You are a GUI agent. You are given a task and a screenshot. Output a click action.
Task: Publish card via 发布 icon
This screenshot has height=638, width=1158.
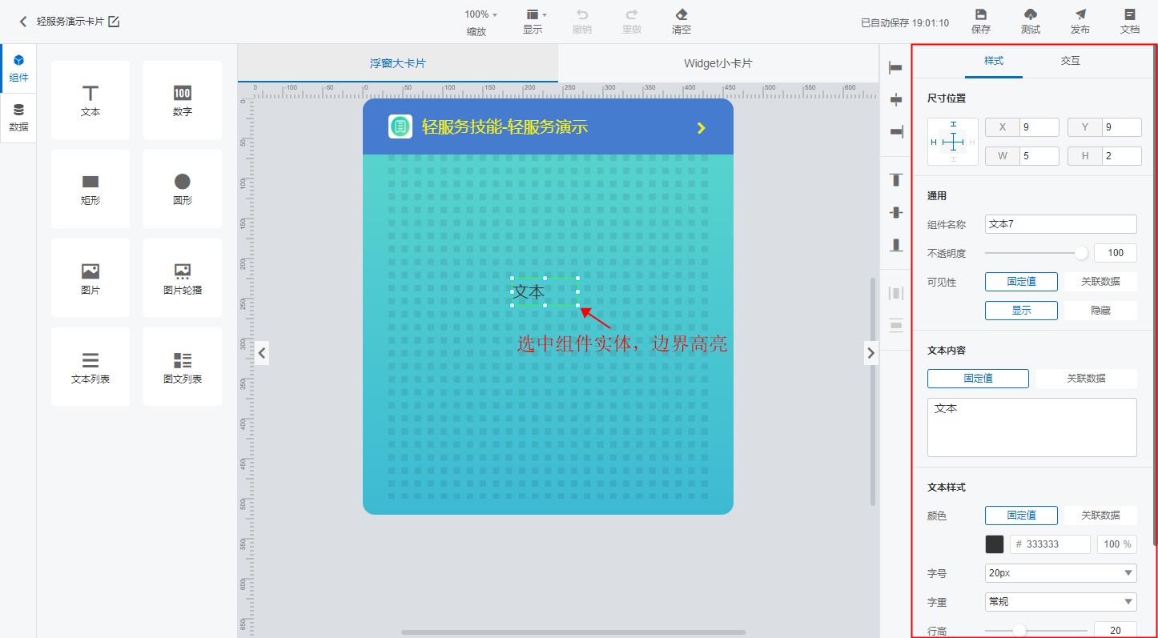click(x=1080, y=14)
